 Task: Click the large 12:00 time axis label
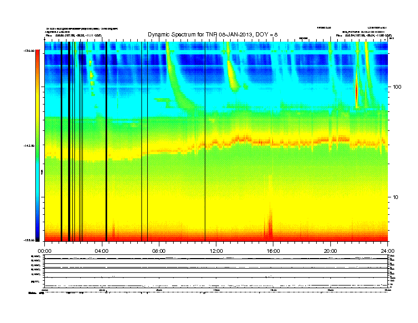click(216, 251)
